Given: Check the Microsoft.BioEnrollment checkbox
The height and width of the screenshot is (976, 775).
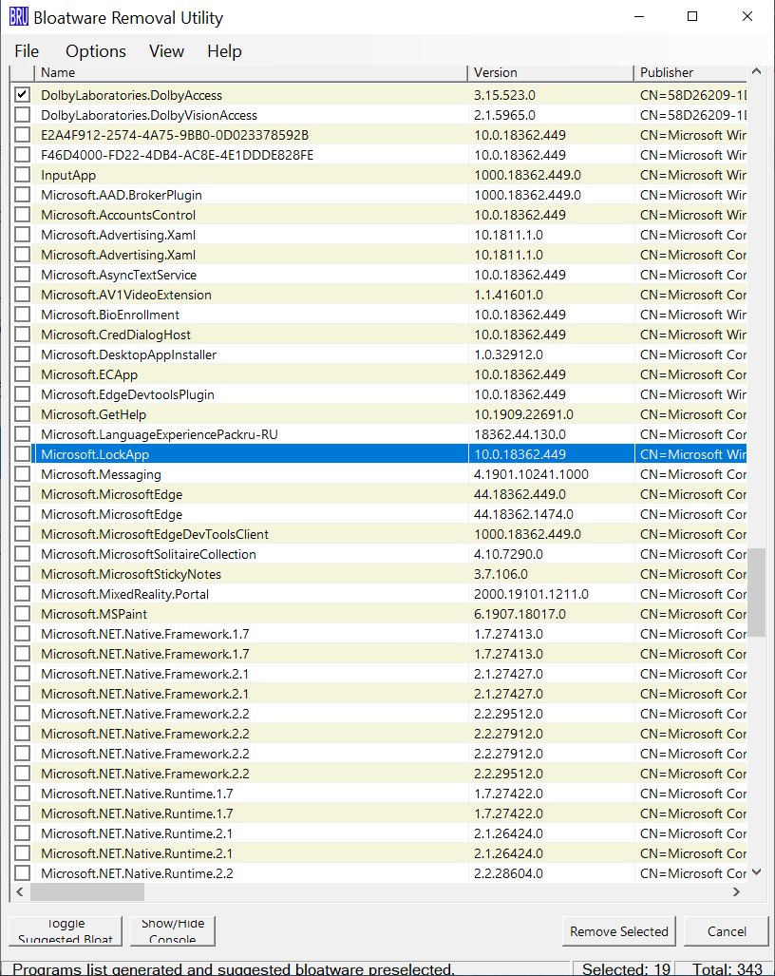Looking at the screenshot, I should tap(23, 315).
